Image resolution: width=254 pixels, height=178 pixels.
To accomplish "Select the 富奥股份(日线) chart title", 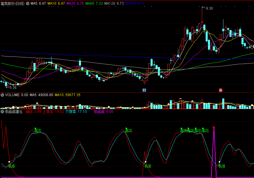I will coord(13,3).
